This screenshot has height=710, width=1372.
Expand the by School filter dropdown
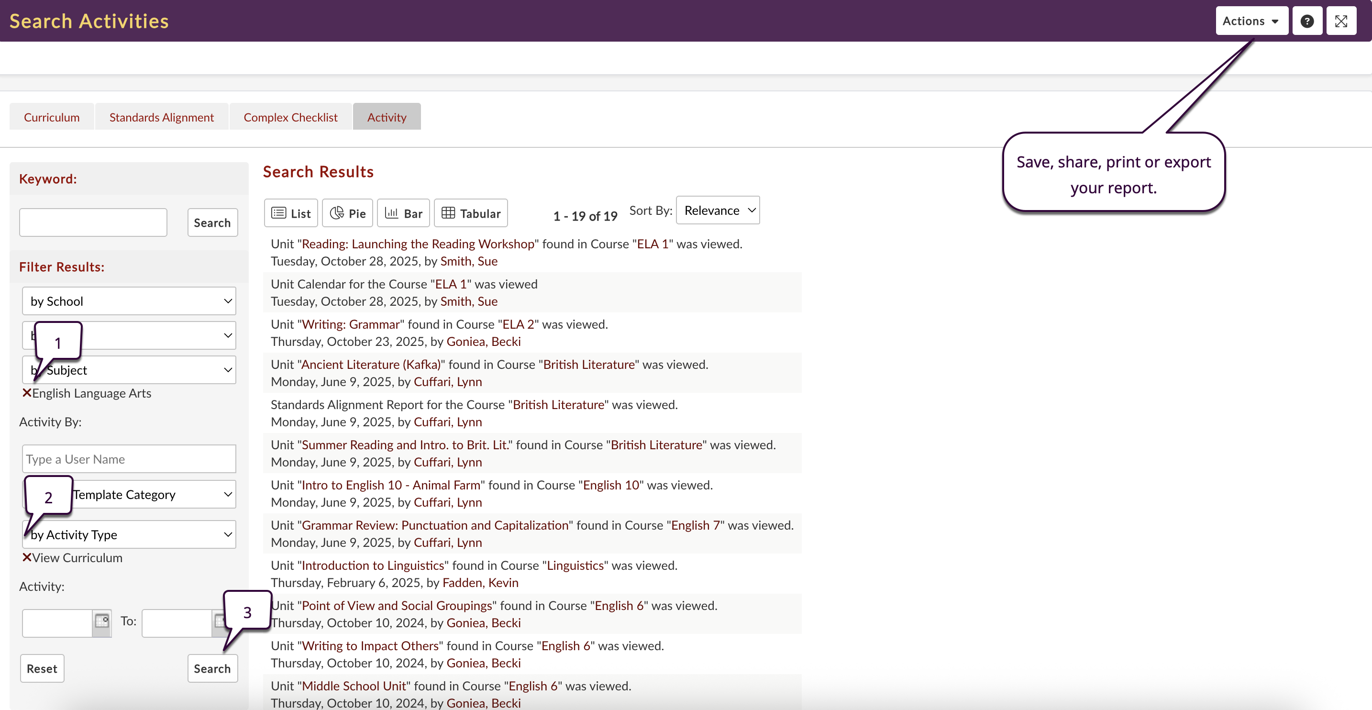point(129,301)
